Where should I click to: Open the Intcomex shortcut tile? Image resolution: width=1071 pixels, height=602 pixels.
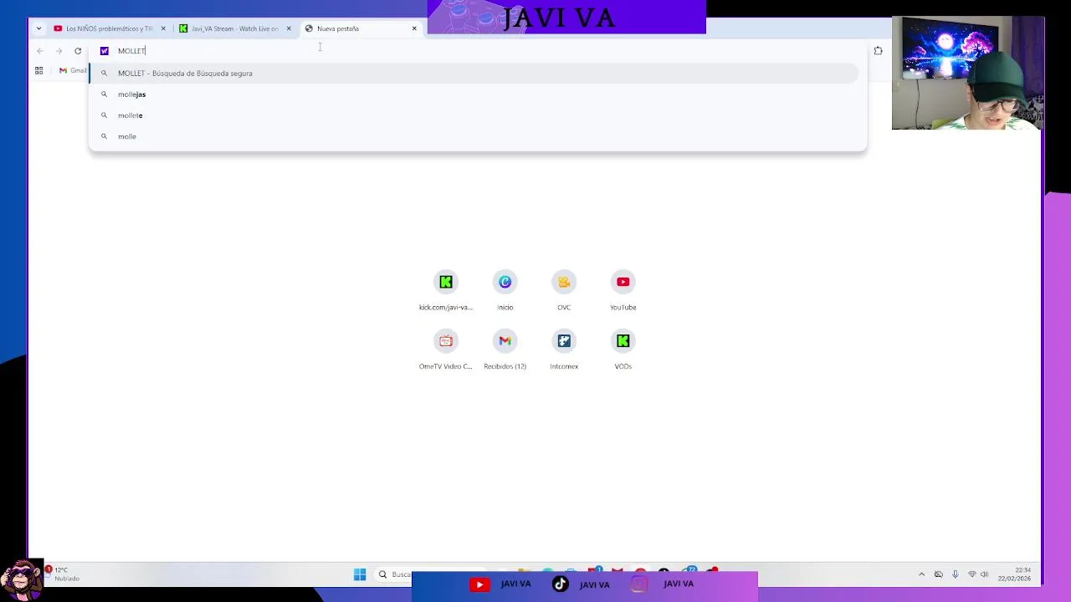pos(564,350)
